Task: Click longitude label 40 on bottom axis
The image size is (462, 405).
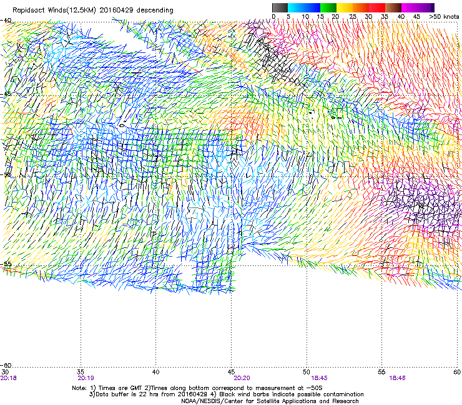Action: pyautogui.click(x=155, y=372)
